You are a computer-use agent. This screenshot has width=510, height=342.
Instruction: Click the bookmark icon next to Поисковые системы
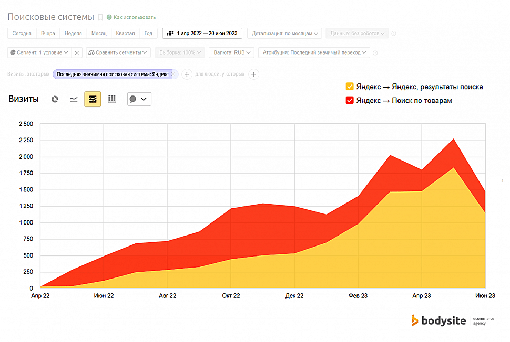pyautogui.click(x=100, y=17)
